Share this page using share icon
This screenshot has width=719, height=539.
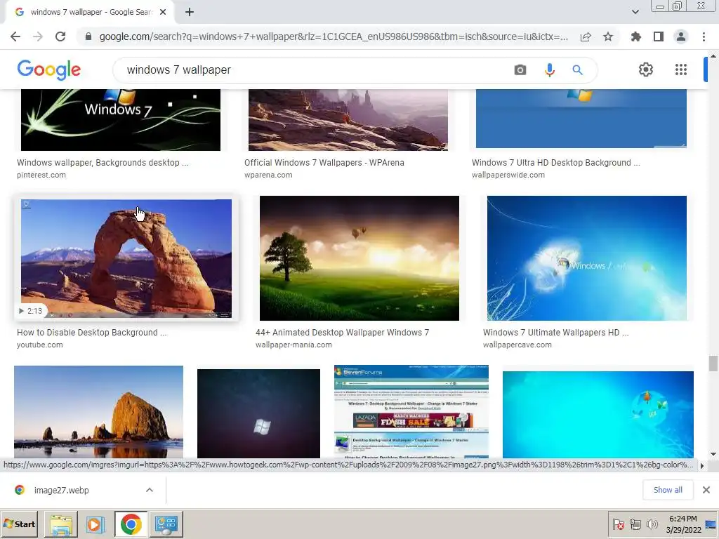point(586,36)
